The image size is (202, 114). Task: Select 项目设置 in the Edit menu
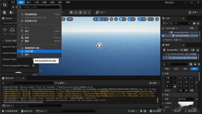click(39, 51)
